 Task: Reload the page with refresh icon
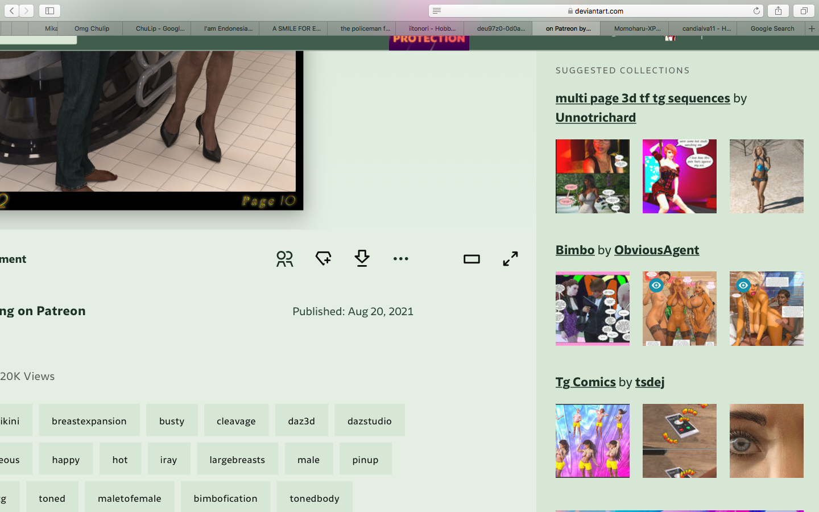point(756,11)
